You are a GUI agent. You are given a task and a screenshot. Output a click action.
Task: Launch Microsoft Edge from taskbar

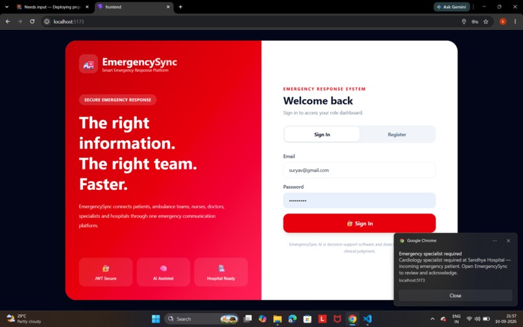293,319
